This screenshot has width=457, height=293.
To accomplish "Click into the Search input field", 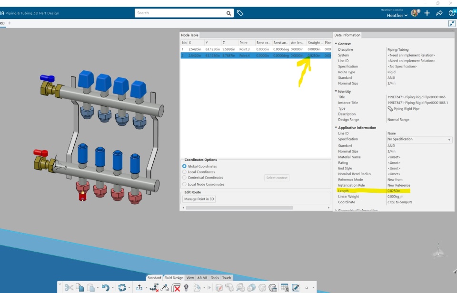I will (180, 13).
